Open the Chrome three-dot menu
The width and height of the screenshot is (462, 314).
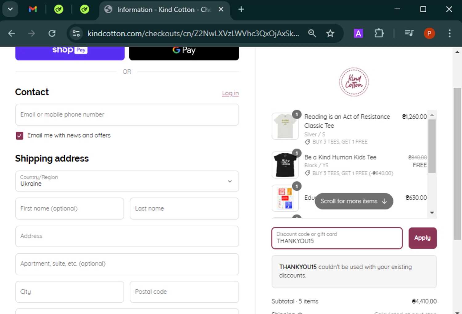click(450, 33)
